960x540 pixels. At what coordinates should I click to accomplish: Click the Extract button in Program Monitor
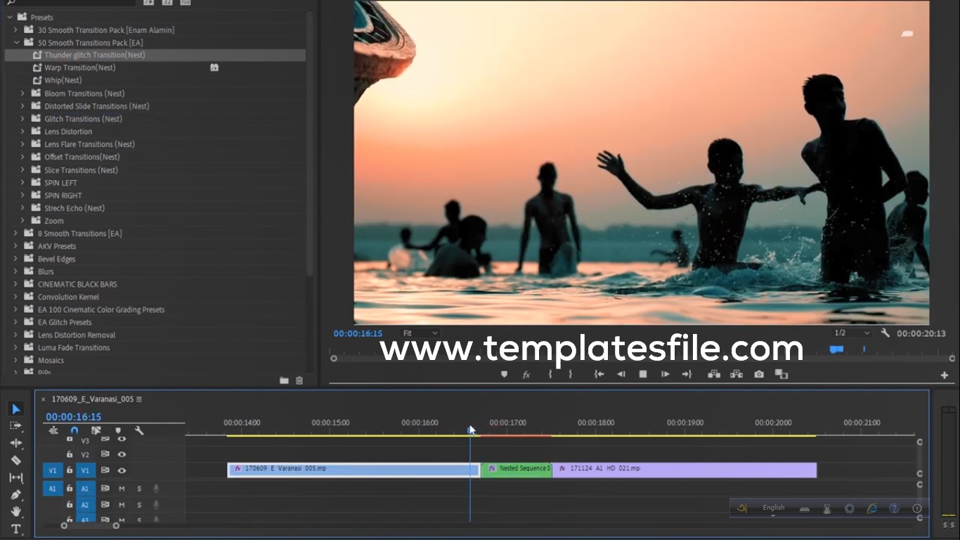[737, 375]
